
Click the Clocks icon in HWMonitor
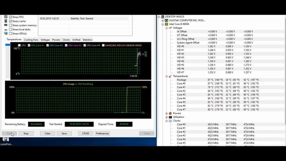pos(170,121)
